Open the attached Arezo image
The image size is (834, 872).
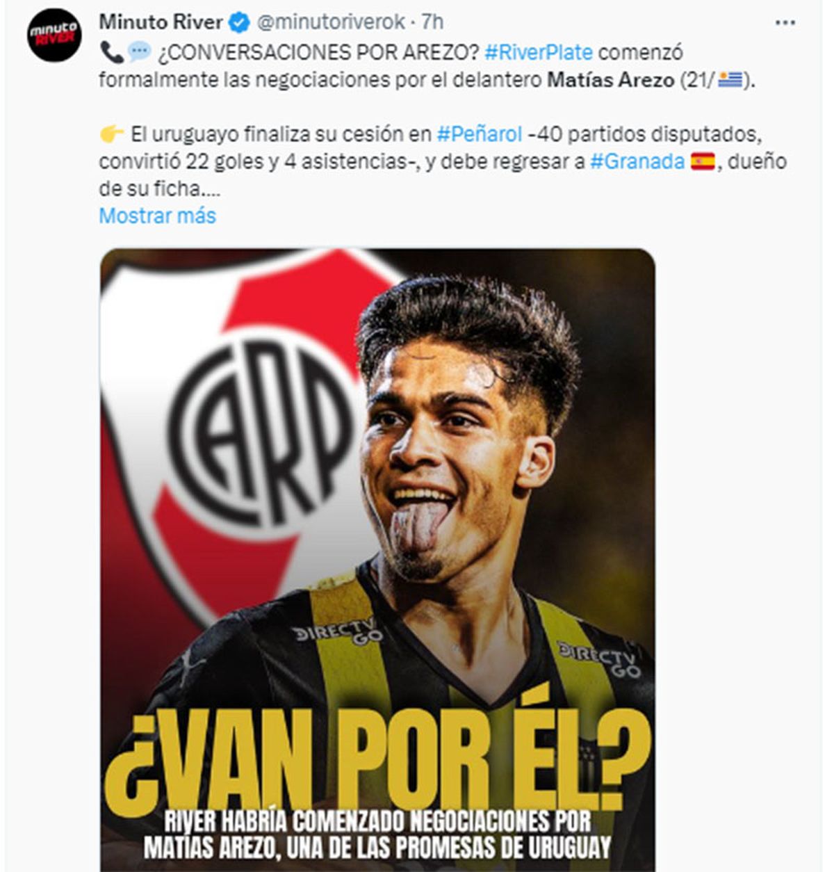pyautogui.click(x=377, y=560)
